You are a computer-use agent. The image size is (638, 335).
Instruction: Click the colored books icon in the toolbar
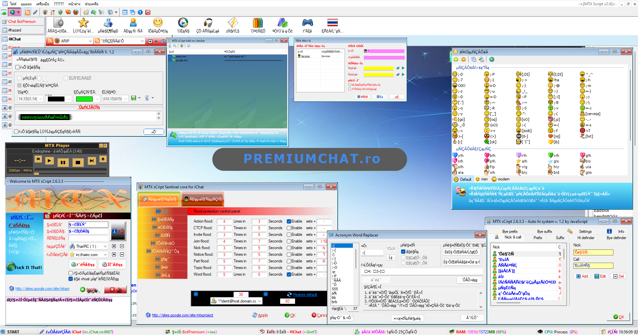coord(258,23)
